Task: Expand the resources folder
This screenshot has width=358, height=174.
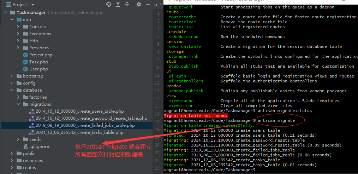Action: click(12, 161)
